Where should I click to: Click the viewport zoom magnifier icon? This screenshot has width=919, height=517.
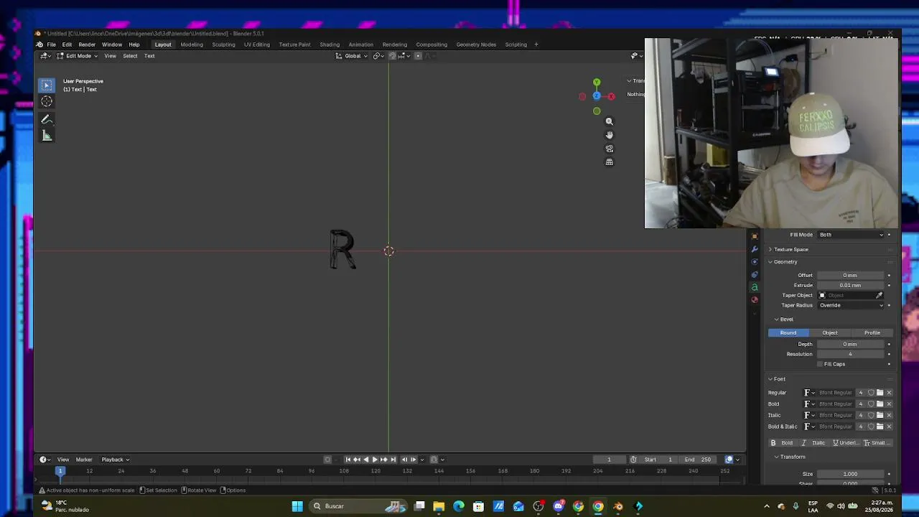(610, 121)
